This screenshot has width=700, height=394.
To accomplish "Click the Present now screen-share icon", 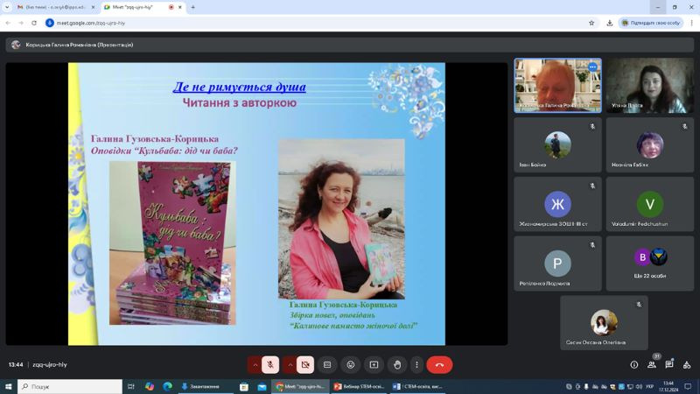I will point(374,365).
